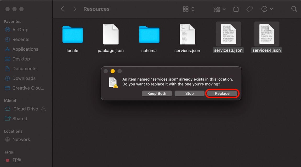Viewport: 301px width, 167px height.
Task: Expand the Group By dropdown arrow
Action: point(224,9)
